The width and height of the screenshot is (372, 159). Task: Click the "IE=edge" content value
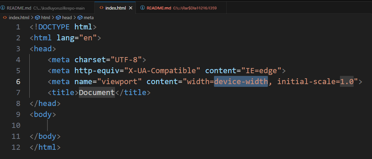(x=261, y=70)
